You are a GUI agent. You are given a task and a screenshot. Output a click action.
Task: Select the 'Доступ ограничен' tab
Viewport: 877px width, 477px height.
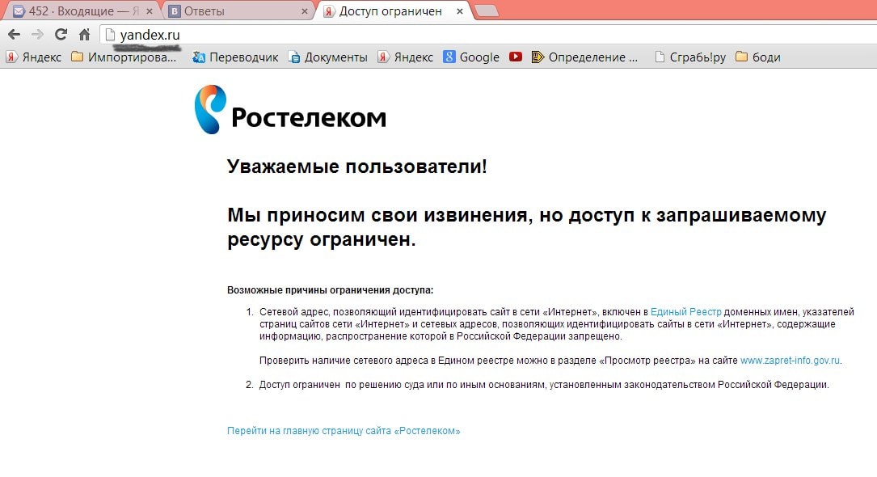click(x=395, y=11)
